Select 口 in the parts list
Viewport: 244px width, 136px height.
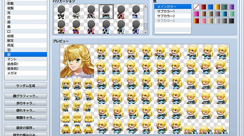(26, 31)
